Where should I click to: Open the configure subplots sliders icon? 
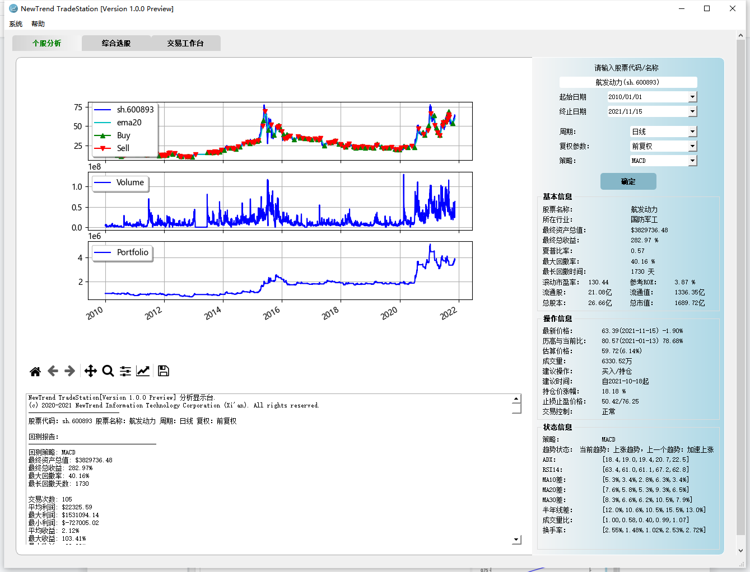point(125,371)
